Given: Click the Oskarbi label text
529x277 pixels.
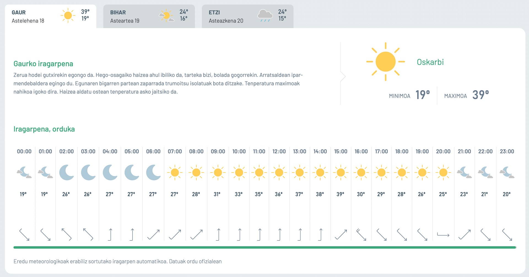Looking at the screenshot, I should coord(430,62).
